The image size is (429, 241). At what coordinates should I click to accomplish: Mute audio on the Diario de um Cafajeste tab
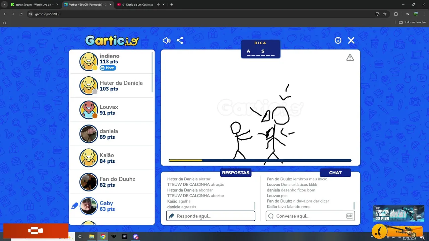pyautogui.click(x=158, y=5)
